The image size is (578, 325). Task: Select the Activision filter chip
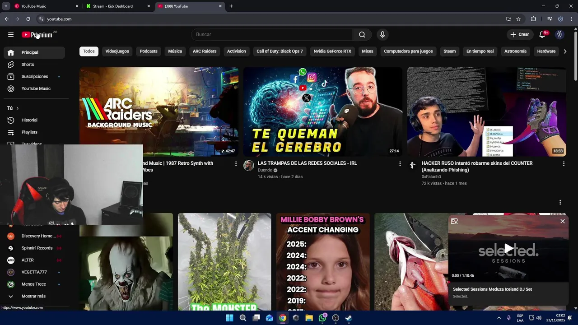coord(237,51)
